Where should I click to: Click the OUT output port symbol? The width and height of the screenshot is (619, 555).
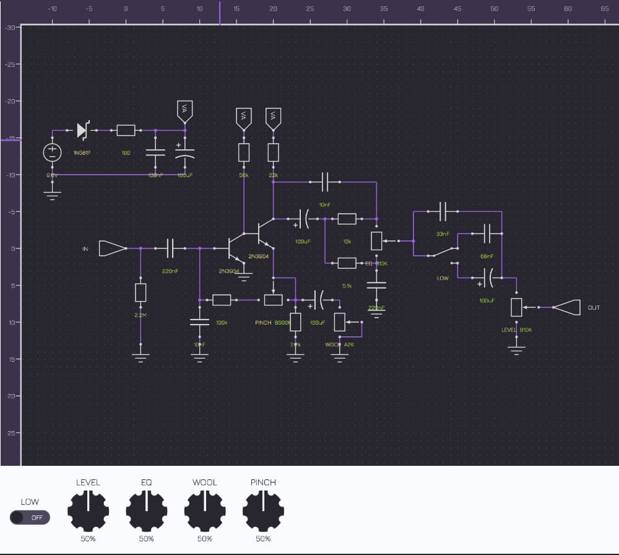pyautogui.click(x=566, y=307)
